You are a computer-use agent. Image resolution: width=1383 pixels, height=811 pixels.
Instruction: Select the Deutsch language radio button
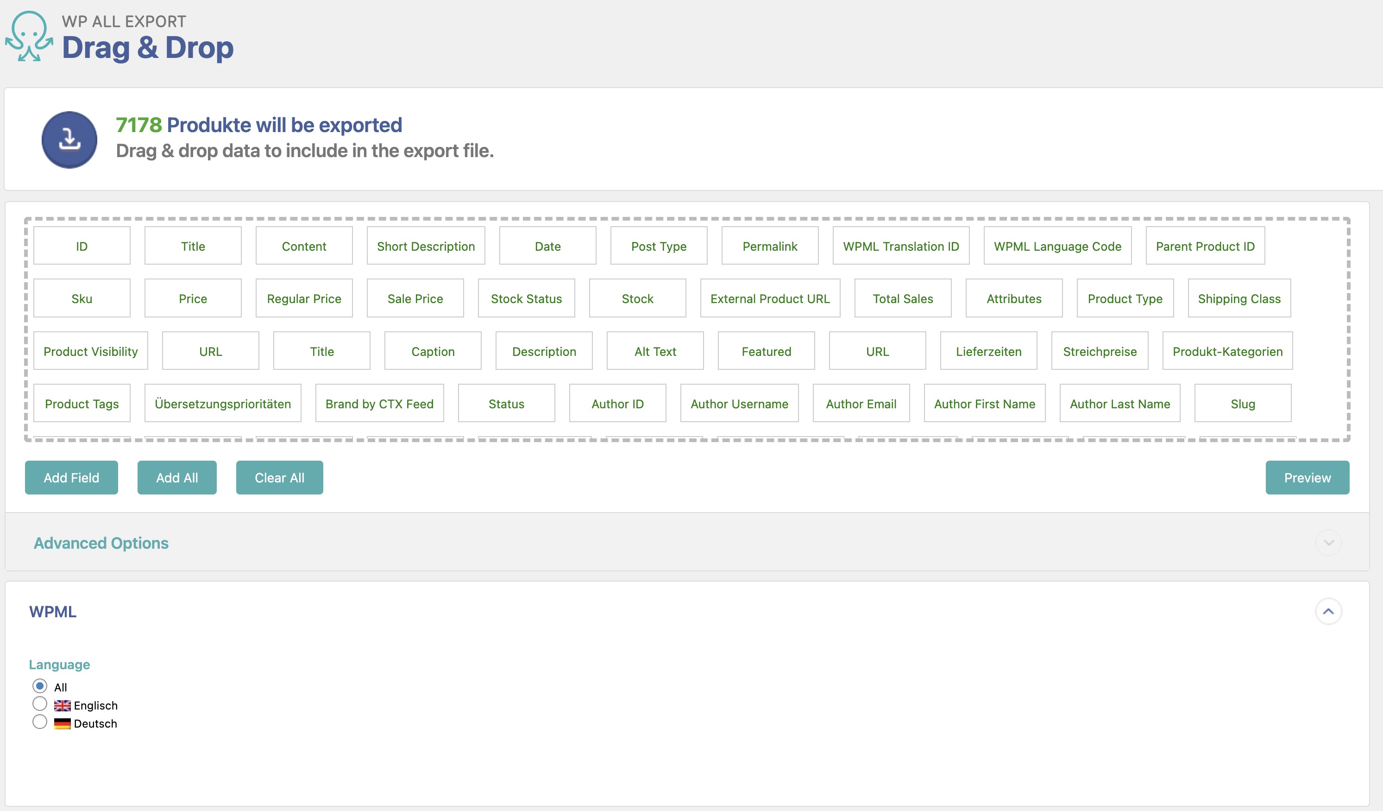pos(39,722)
